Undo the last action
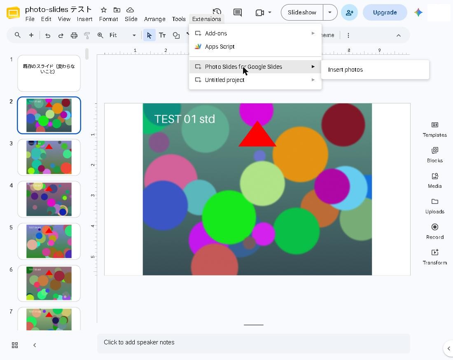453x360 pixels. (x=48, y=35)
